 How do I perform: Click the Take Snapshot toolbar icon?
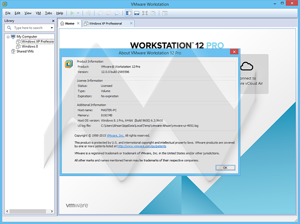[x=100, y=13]
